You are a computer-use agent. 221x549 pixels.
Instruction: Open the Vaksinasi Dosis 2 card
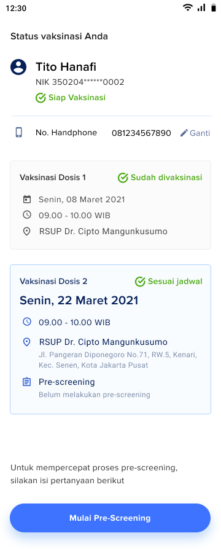[x=110, y=339]
